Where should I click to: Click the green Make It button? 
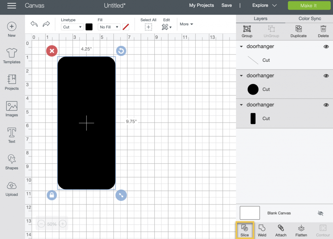pos(308,6)
